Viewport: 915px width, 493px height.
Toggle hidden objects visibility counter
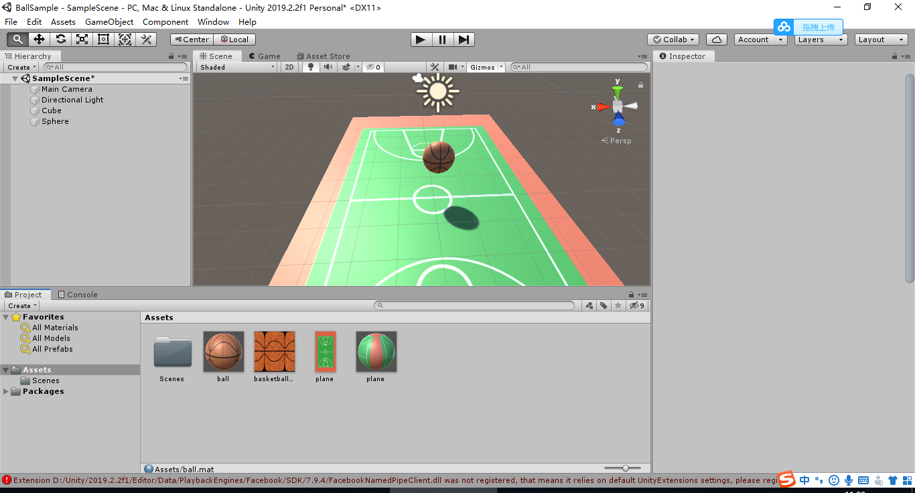tap(373, 67)
